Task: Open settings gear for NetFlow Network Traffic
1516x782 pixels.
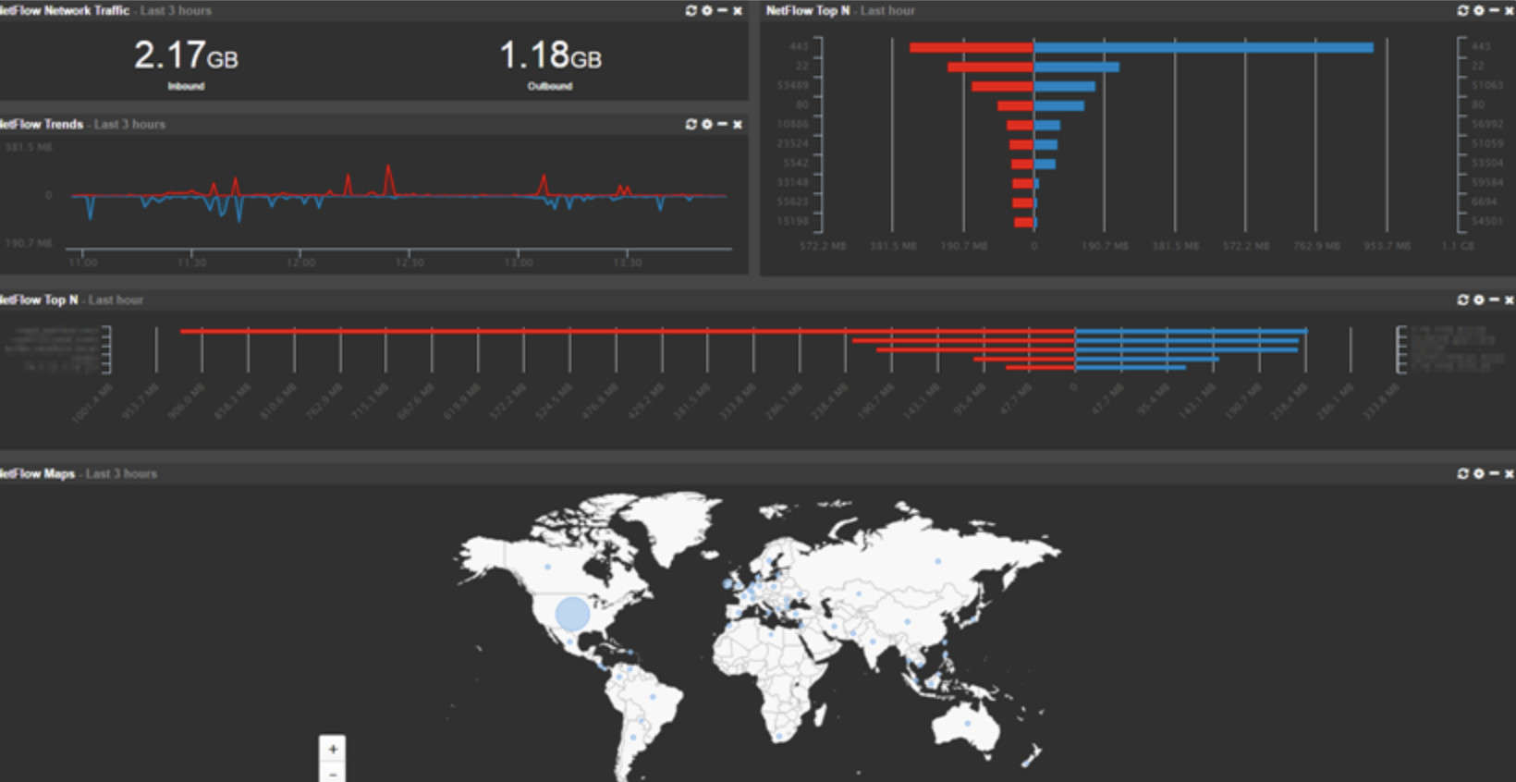Action: click(x=707, y=11)
